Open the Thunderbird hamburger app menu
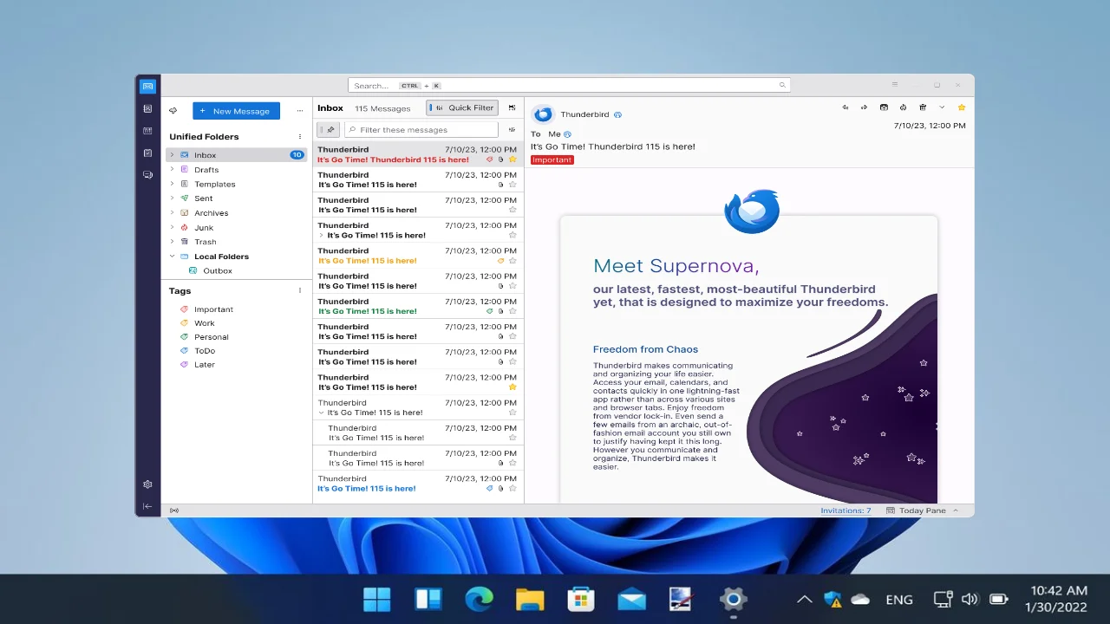Image resolution: width=1110 pixels, height=624 pixels. (895, 85)
